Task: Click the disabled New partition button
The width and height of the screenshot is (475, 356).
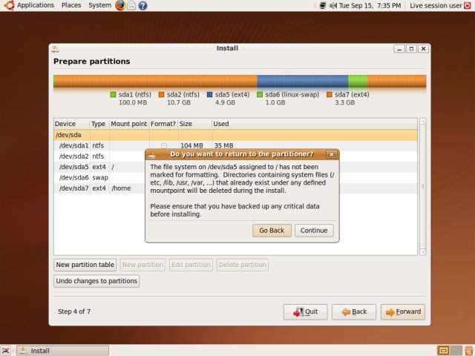Action: [142, 265]
